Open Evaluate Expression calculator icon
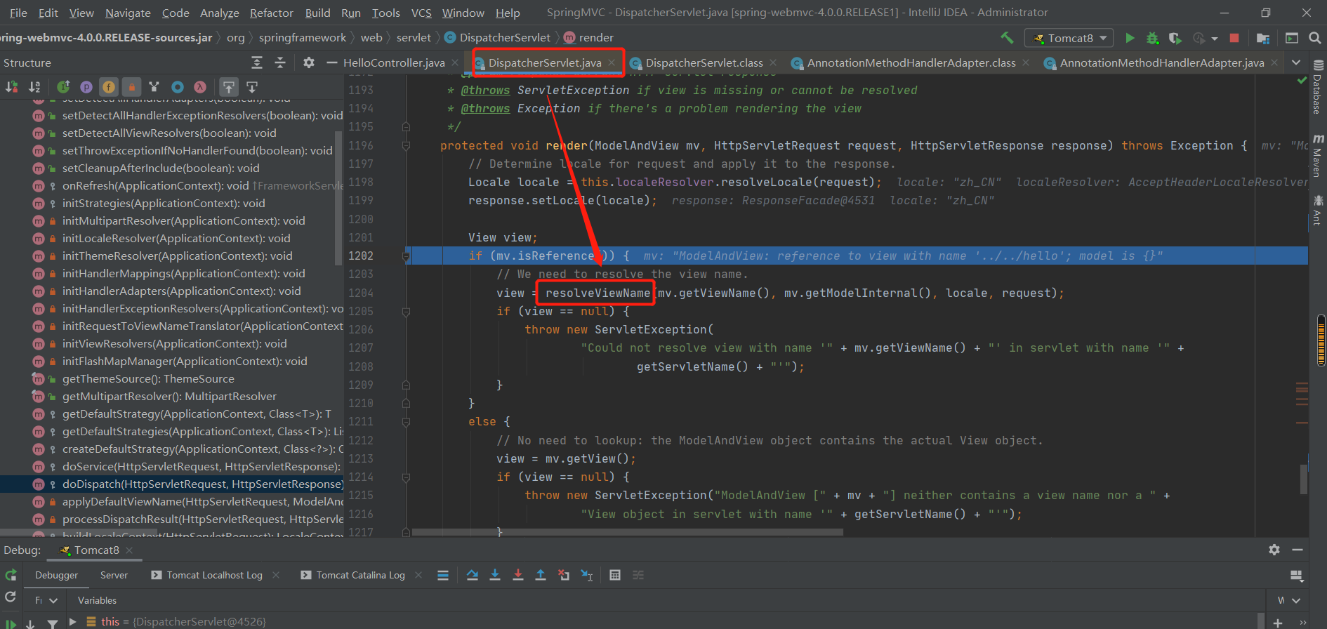The image size is (1327, 629). click(x=615, y=575)
